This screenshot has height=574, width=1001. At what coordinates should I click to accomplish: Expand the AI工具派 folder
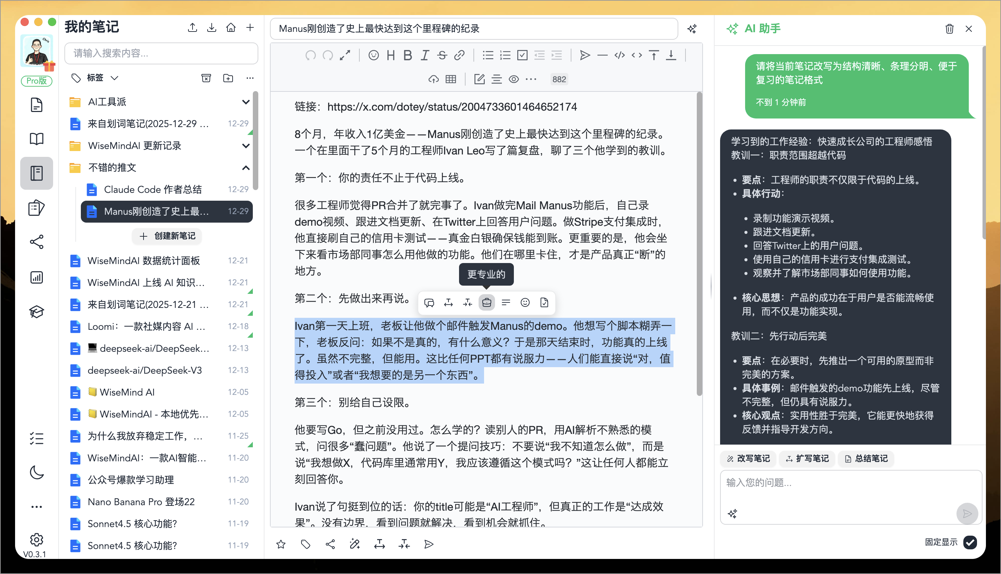(x=246, y=102)
